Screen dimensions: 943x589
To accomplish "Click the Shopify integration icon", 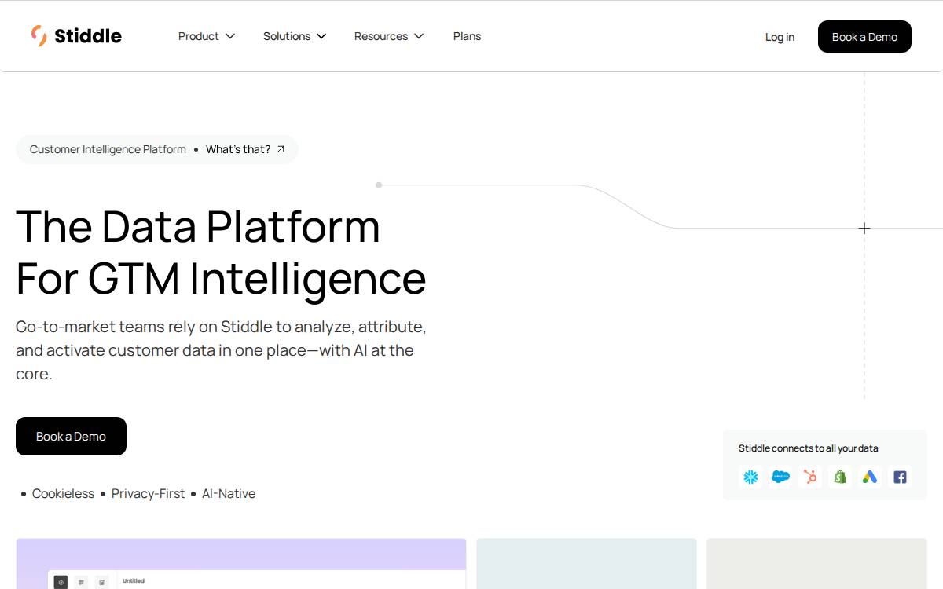I will click(840, 477).
